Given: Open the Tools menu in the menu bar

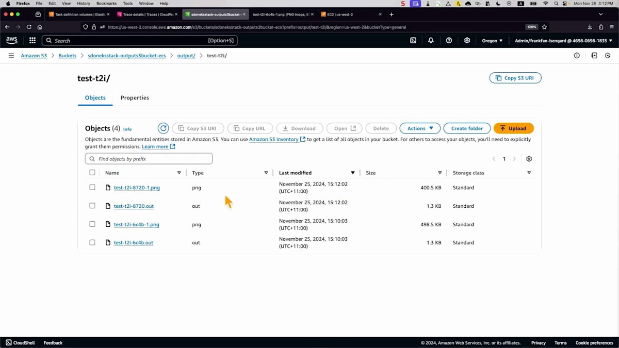Looking at the screenshot, I should coord(127,4).
